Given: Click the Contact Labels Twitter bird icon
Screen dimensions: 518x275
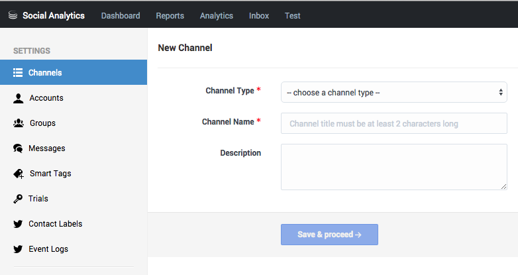Looking at the screenshot, I should [18, 224].
